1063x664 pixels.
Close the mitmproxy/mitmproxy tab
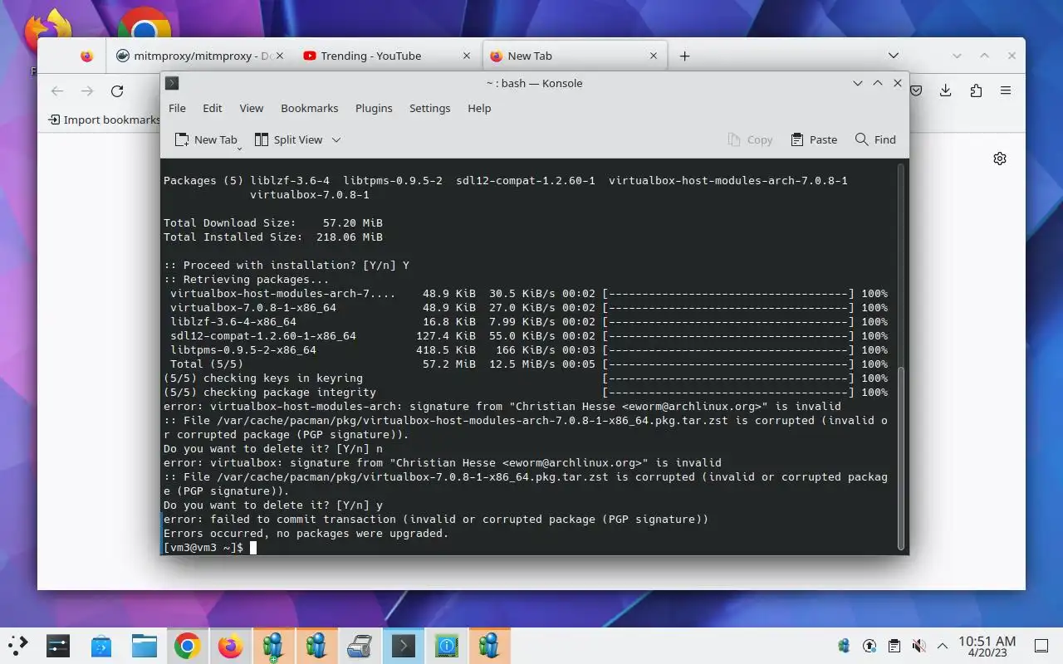click(279, 56)
